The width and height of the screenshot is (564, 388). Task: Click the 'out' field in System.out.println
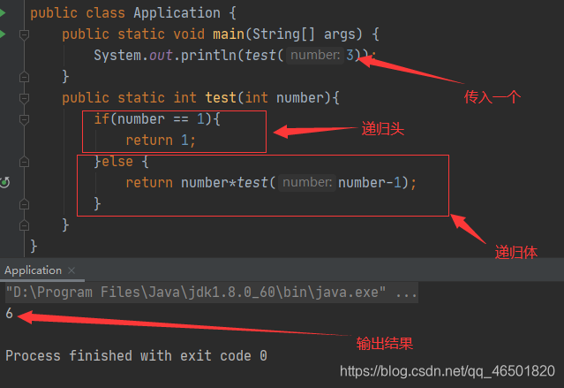pyautogui.click(x=161, y=56)
